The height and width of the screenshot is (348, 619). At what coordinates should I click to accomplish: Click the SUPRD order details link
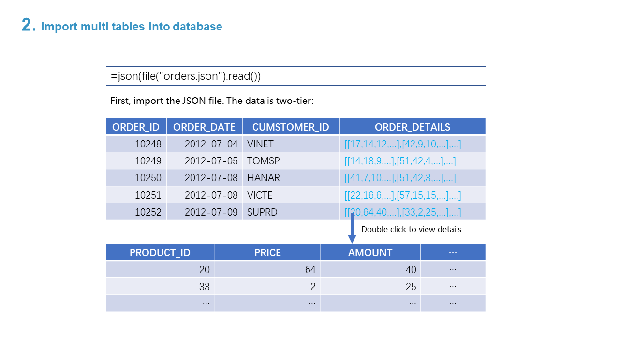(402, 212)
